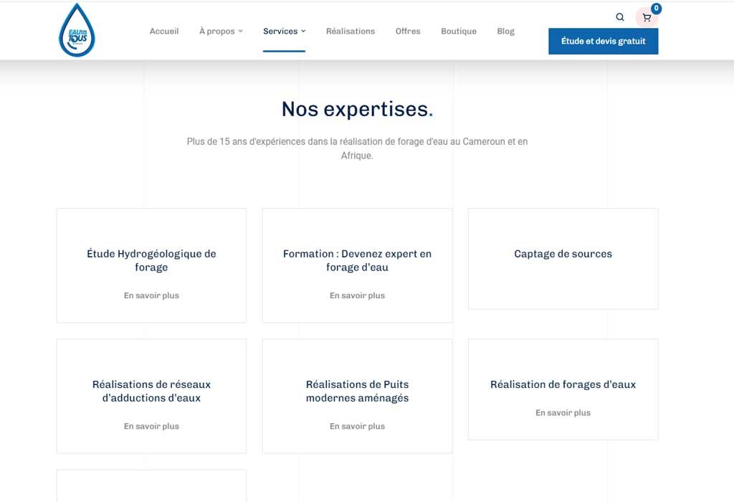Go to the Boutique menu item
The image size is (734, 502).
click(x=458, y=31)
